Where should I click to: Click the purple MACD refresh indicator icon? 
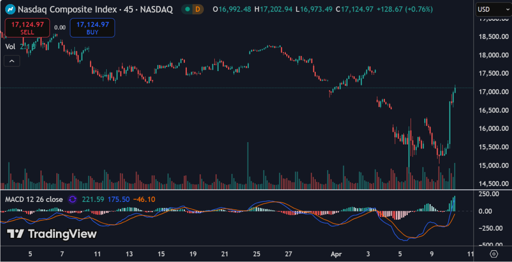(72, 199)
